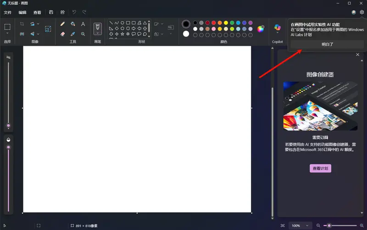Viewport: 367px width, 230px height.
Task: Pick the rounded rectangle callout shape
Action: pos(133,34)
